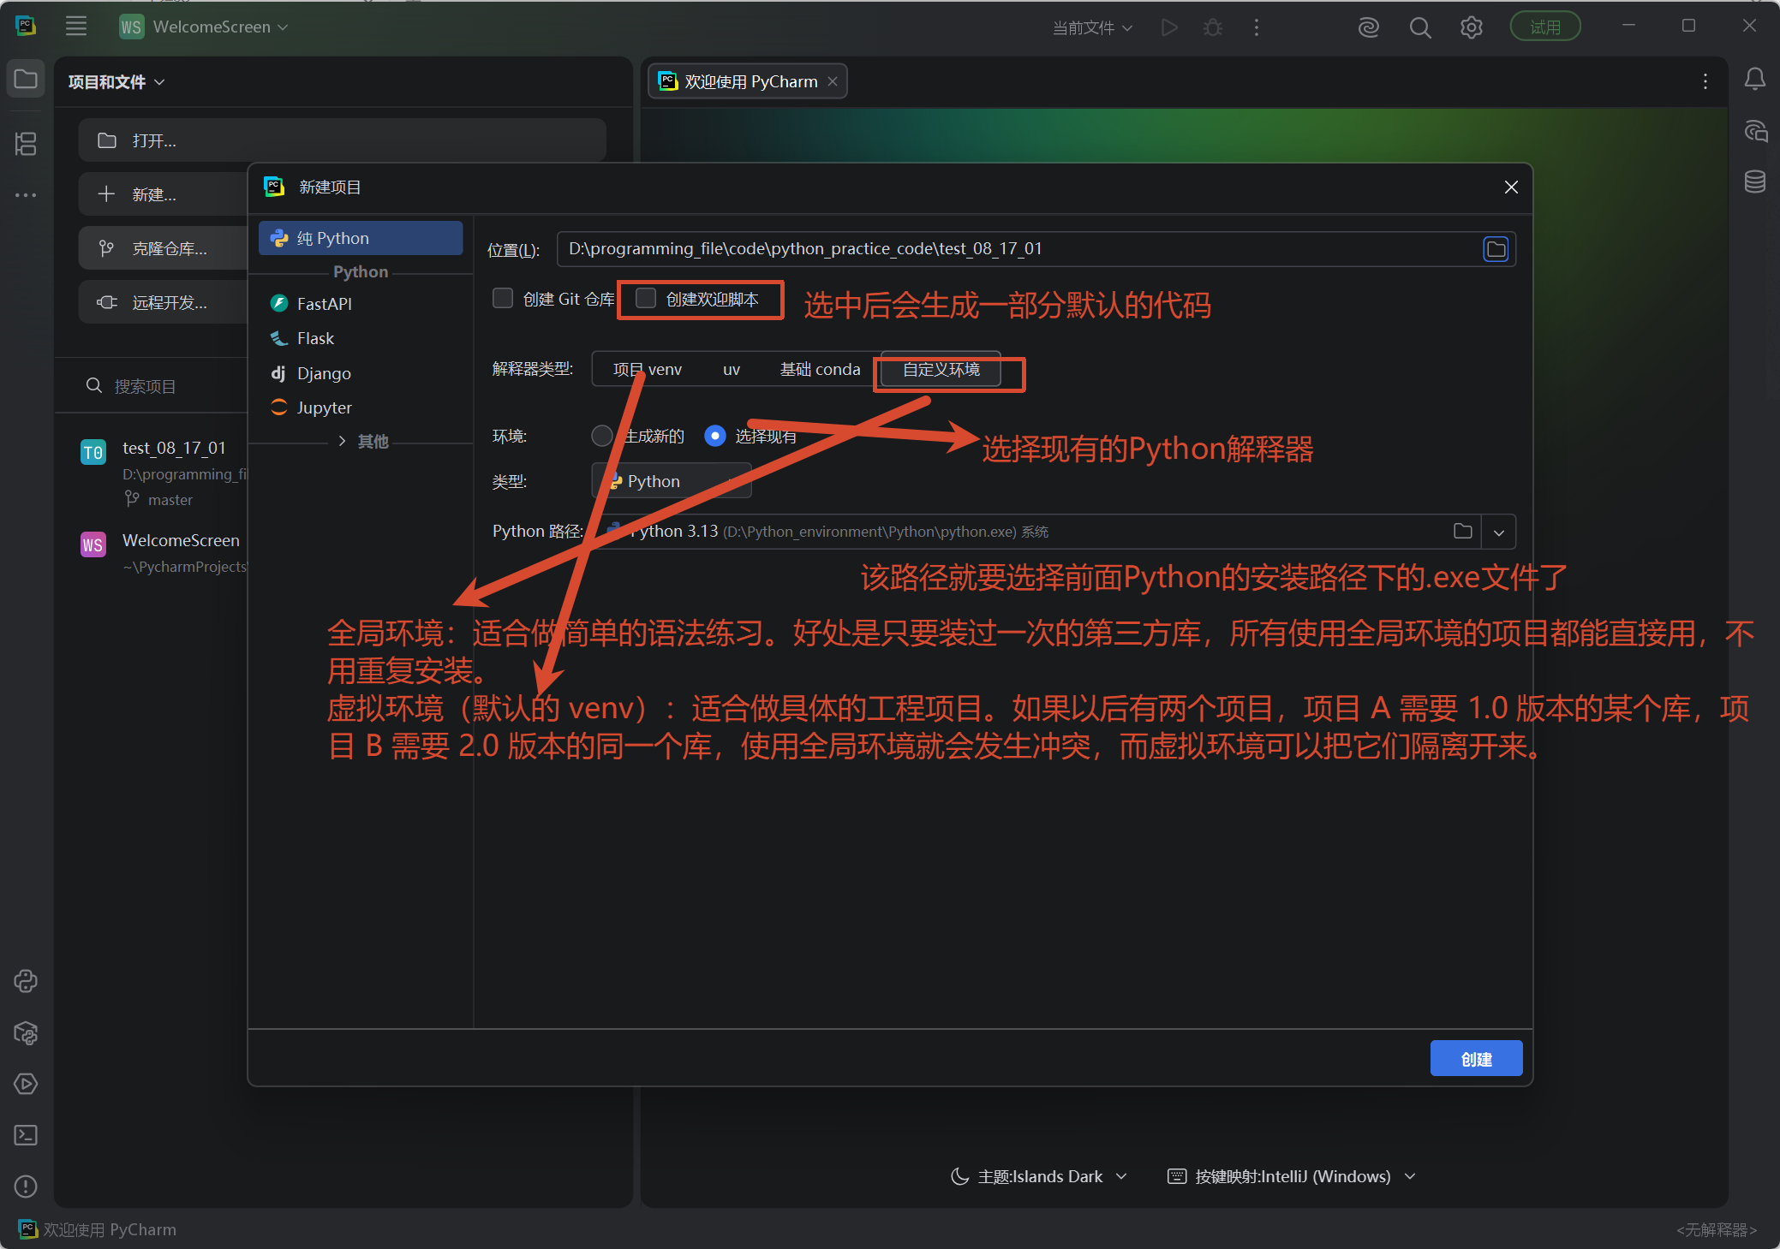Open AI chat tool window on right

[1755, 130]
